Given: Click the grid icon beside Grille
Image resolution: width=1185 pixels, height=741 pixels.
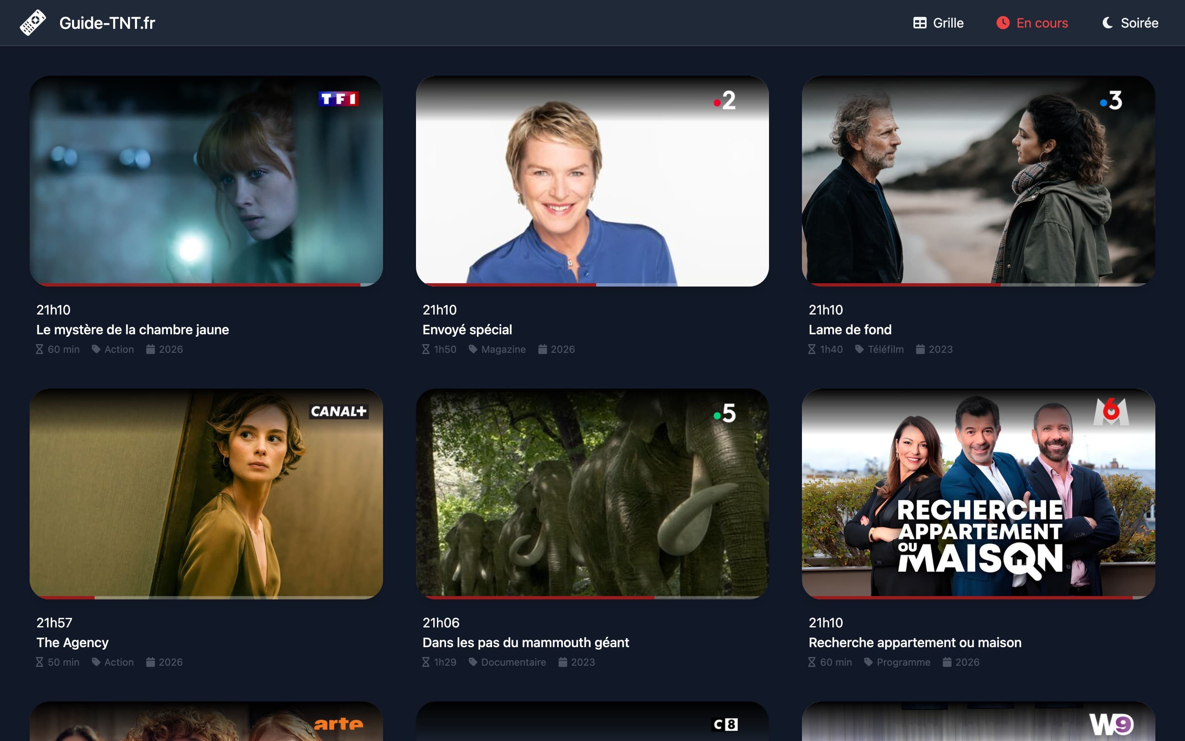Looking at the screenshot, I should click(x=920, y=23).
